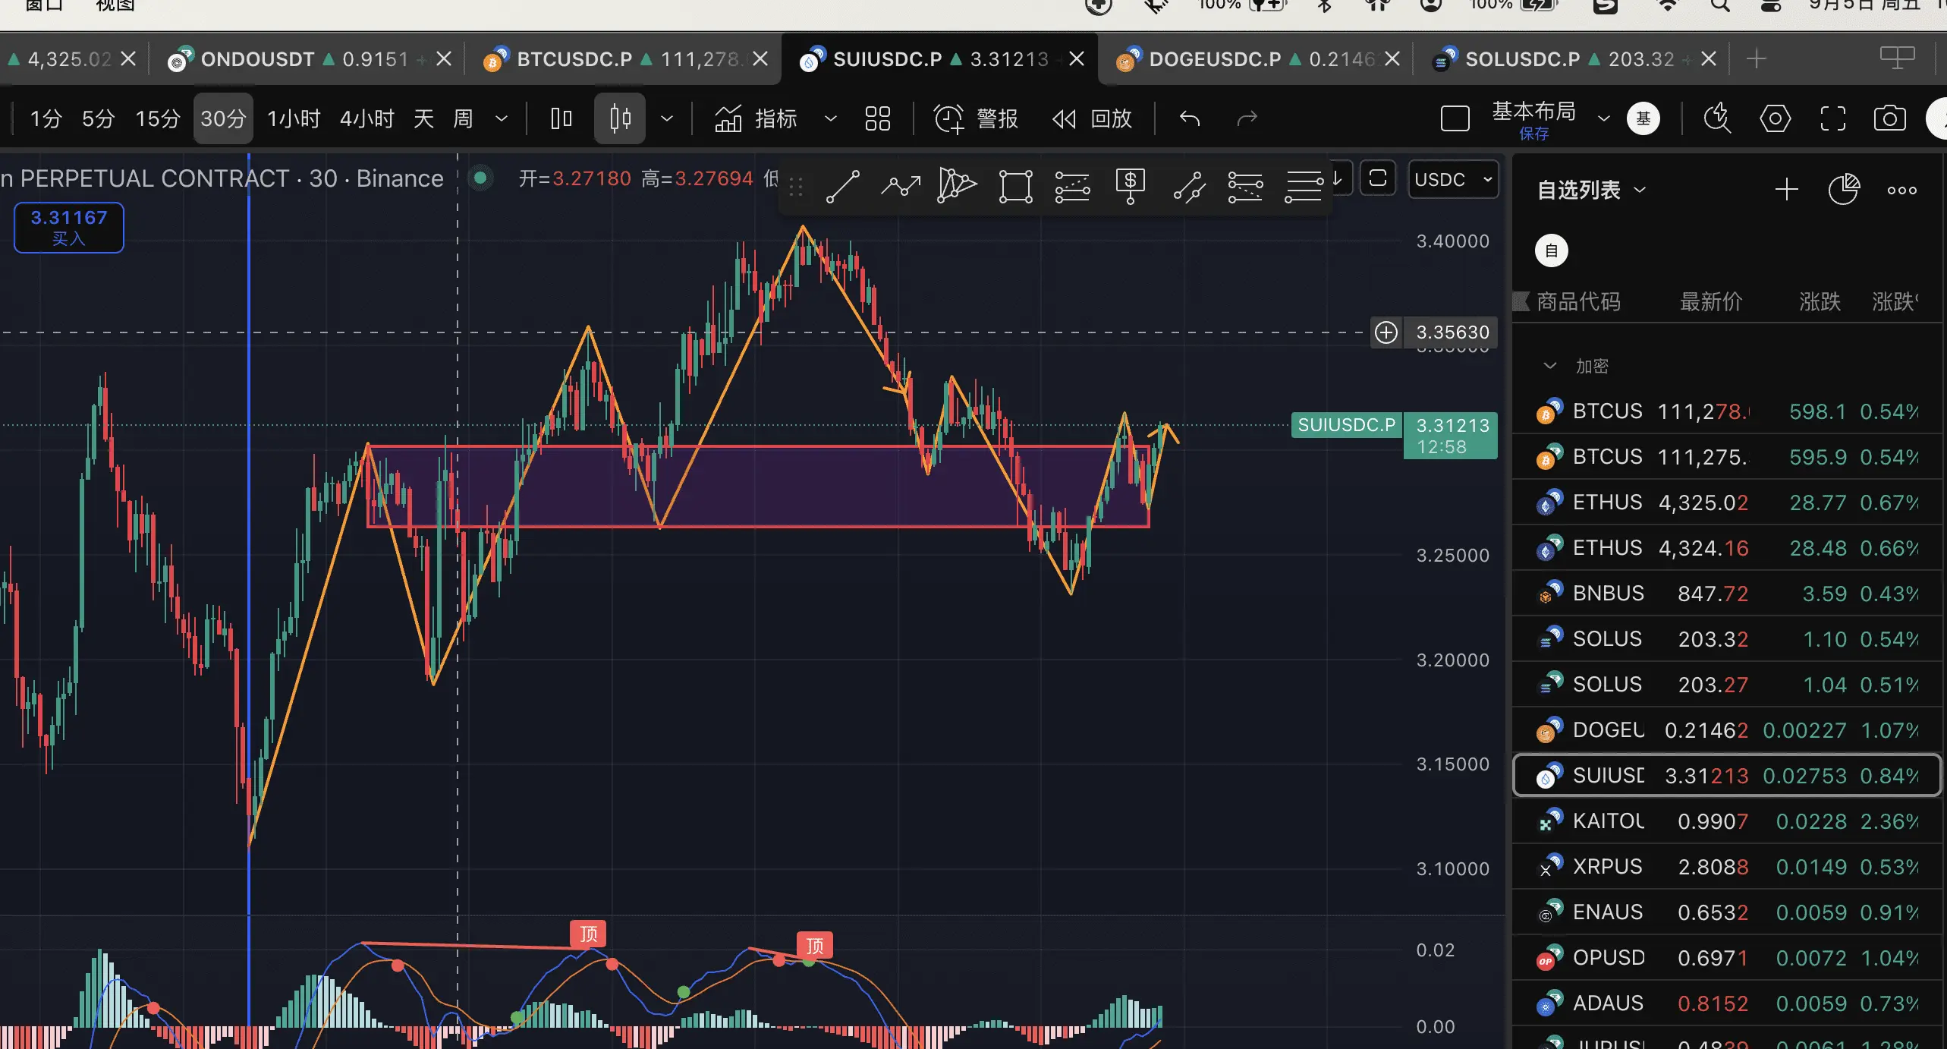
Task: Open the layout selection square icon
Action: tap(1455, 118)
